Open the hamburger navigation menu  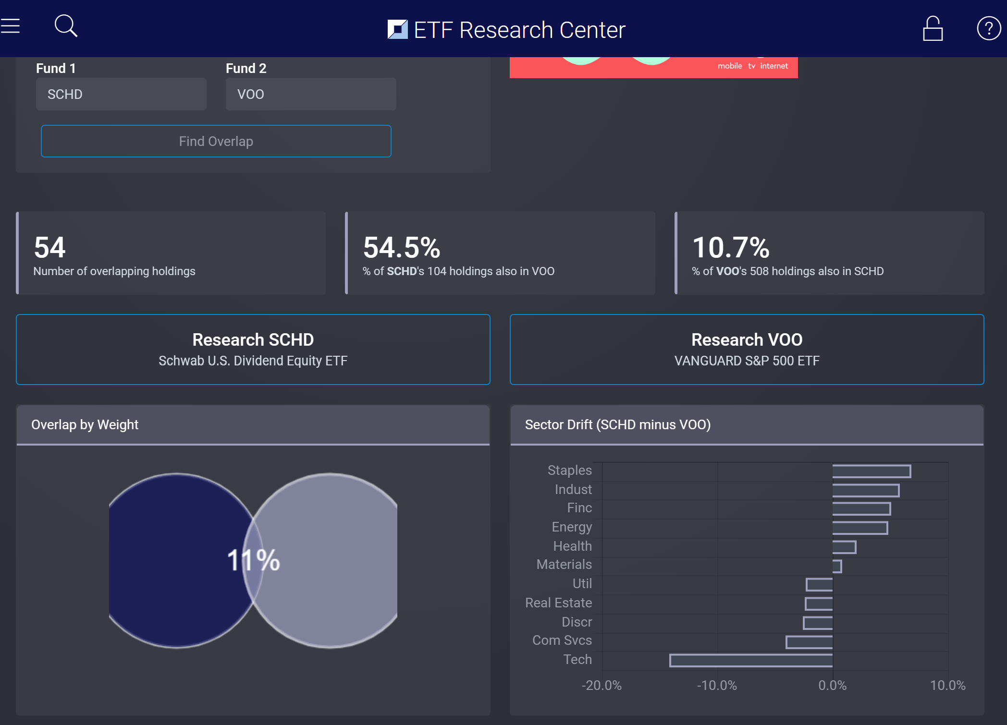pyautogui.click(x=11, y=26)
